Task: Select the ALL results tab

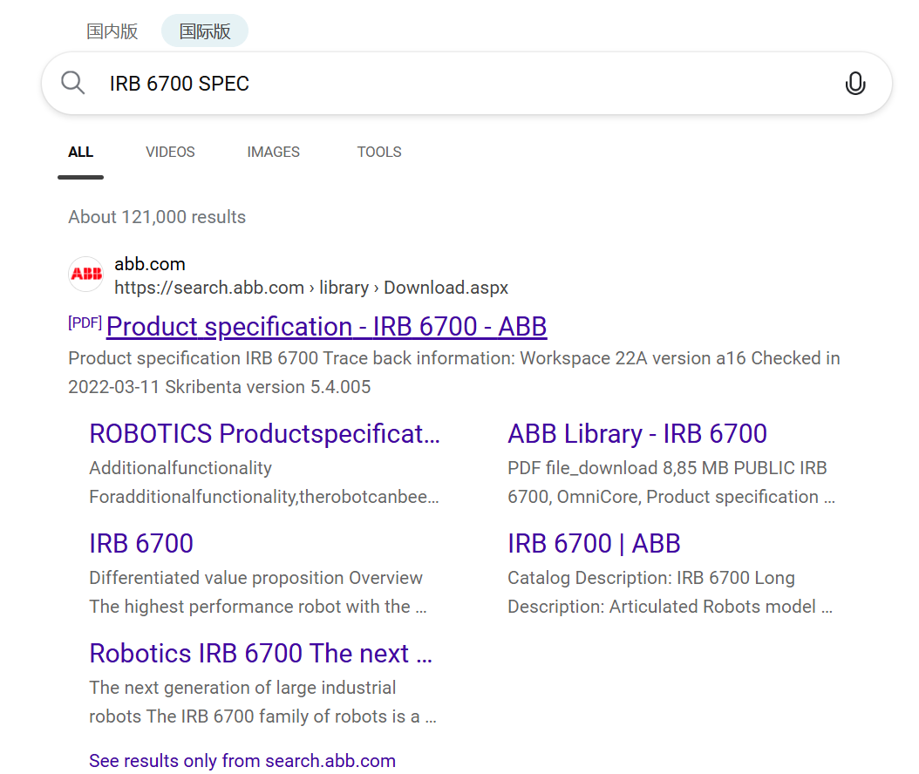Action: 80,153
